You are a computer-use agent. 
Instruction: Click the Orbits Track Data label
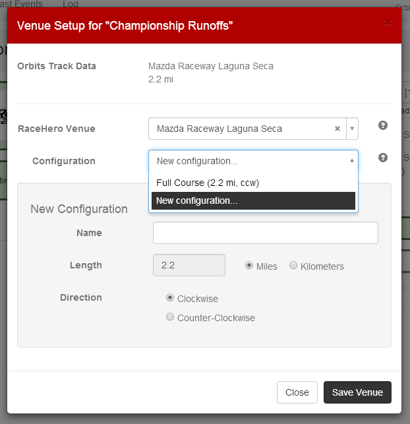[57, 66]
